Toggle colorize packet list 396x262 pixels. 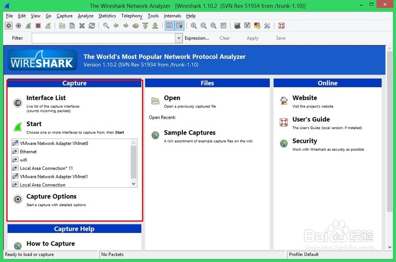click(x=169, y=25)
